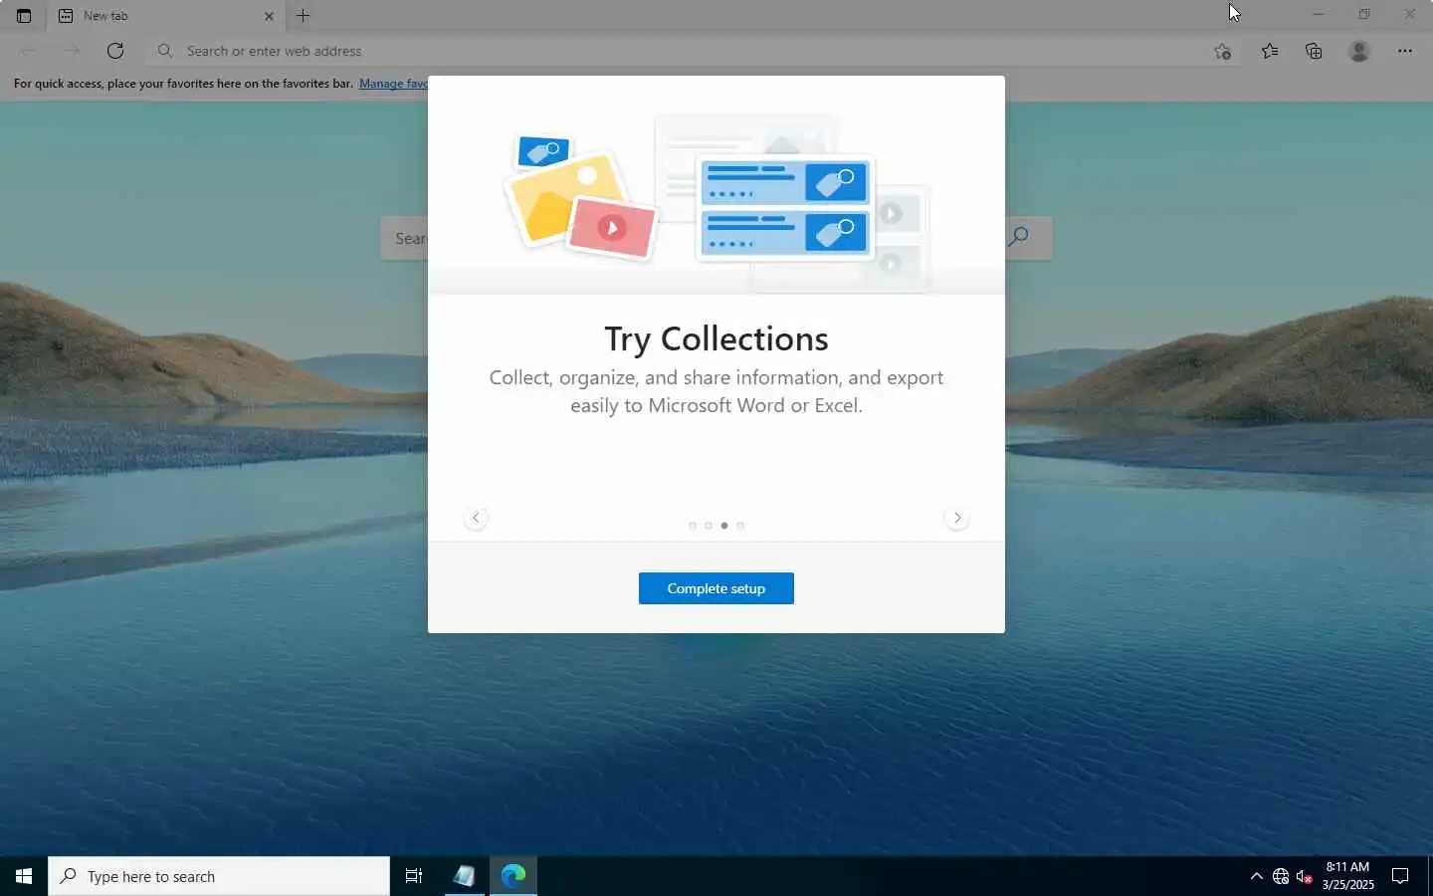
Task: Open the Windows Start menu
Action: pos(24,876)
